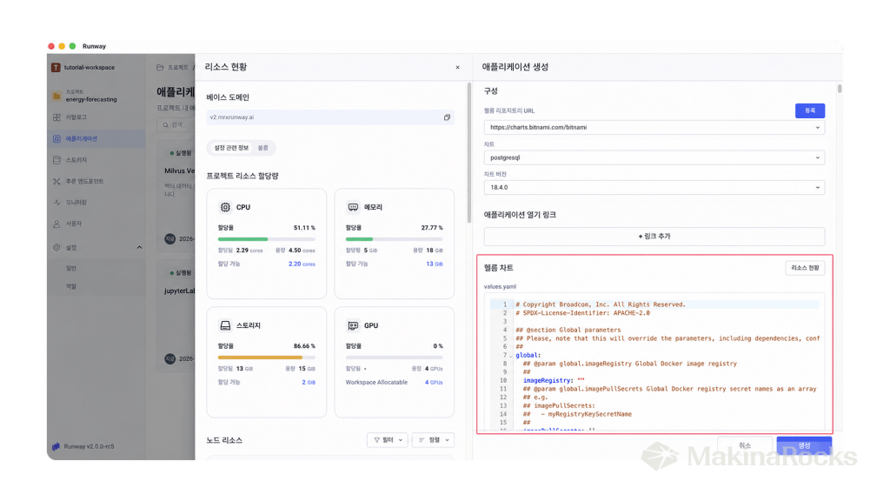Switch to the 볼륨 tab
The height and width of the screenshot is (501, 890).
[262, 148]
